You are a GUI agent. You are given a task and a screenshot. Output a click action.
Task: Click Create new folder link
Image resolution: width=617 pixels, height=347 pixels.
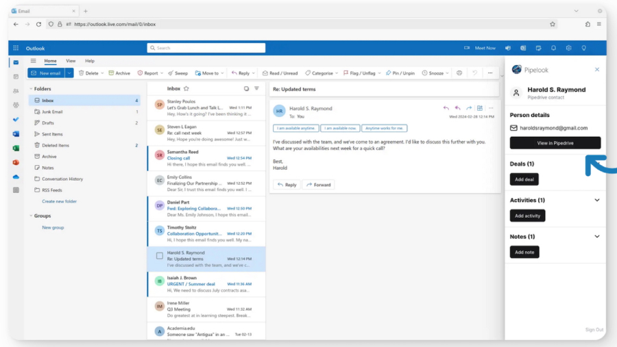[60, 201]
